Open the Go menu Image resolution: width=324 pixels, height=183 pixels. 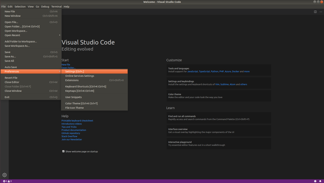click(37, 7)
